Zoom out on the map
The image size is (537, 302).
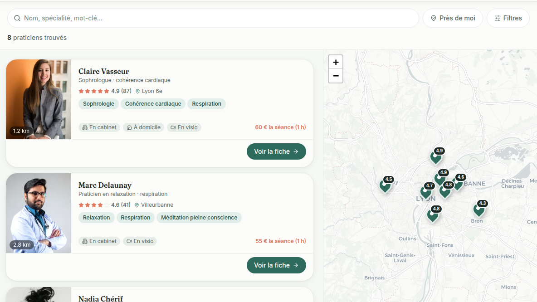(x=336, y=76)
